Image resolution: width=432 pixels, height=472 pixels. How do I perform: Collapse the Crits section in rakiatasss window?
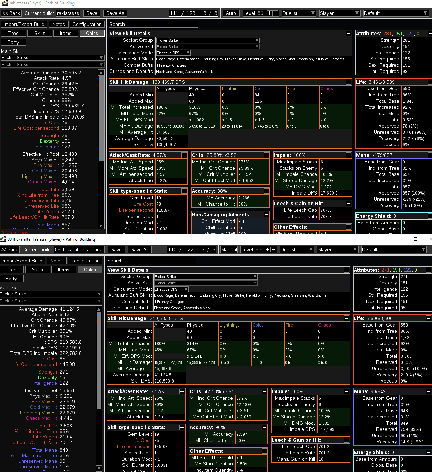pos(266,155)
